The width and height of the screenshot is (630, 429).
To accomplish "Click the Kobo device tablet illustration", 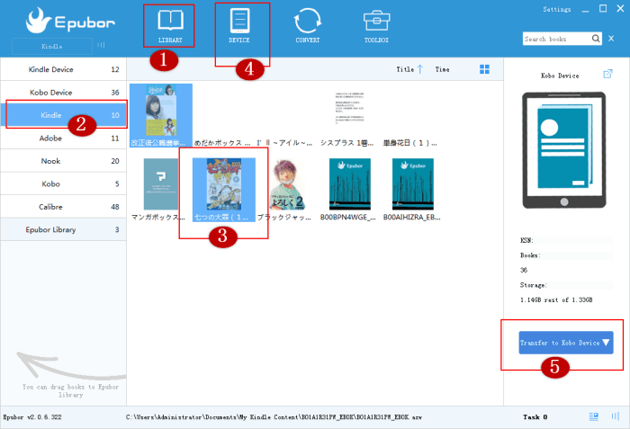I will 564,150.
